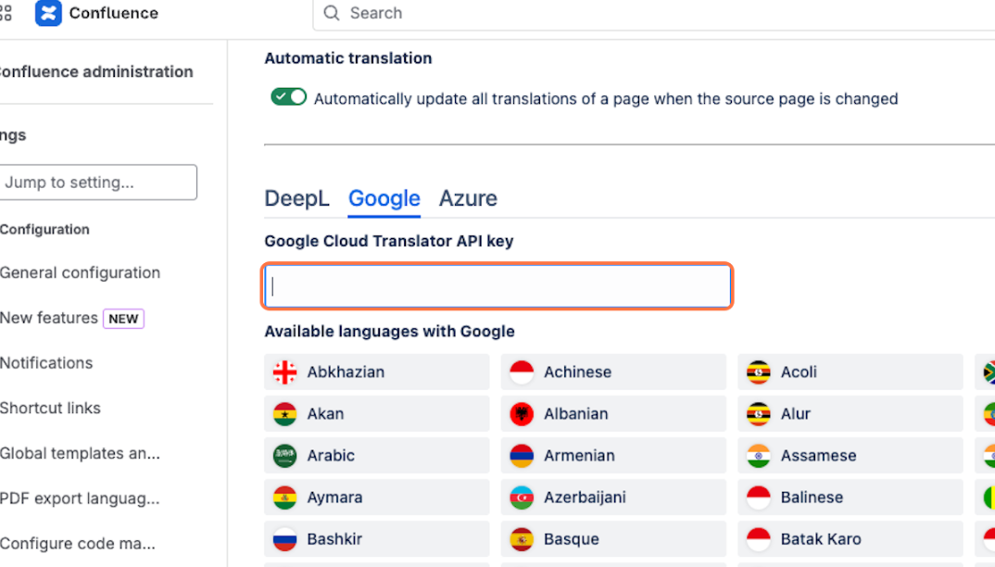Choose the Armenian language option
This screenshot has width=995, height=567.
613,455
